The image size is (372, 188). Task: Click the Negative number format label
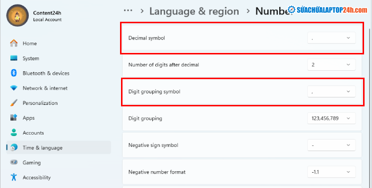157,172
